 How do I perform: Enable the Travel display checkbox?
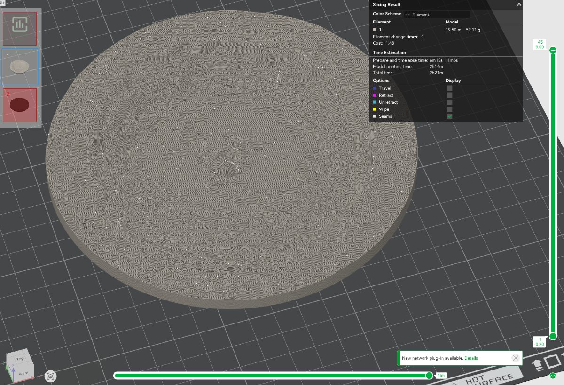tap(450, 88)
